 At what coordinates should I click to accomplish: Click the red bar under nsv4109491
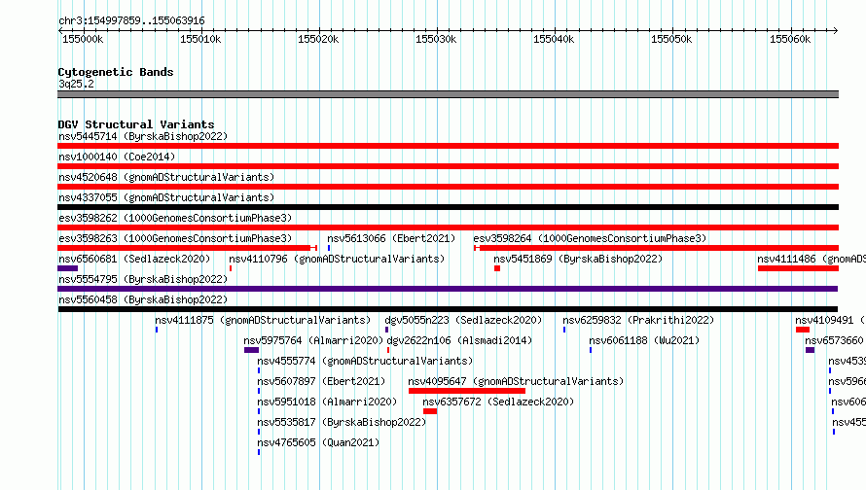coord(803,330)
